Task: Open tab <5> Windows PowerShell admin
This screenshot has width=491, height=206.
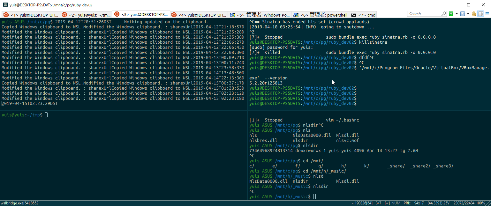Action: [260, 15]
